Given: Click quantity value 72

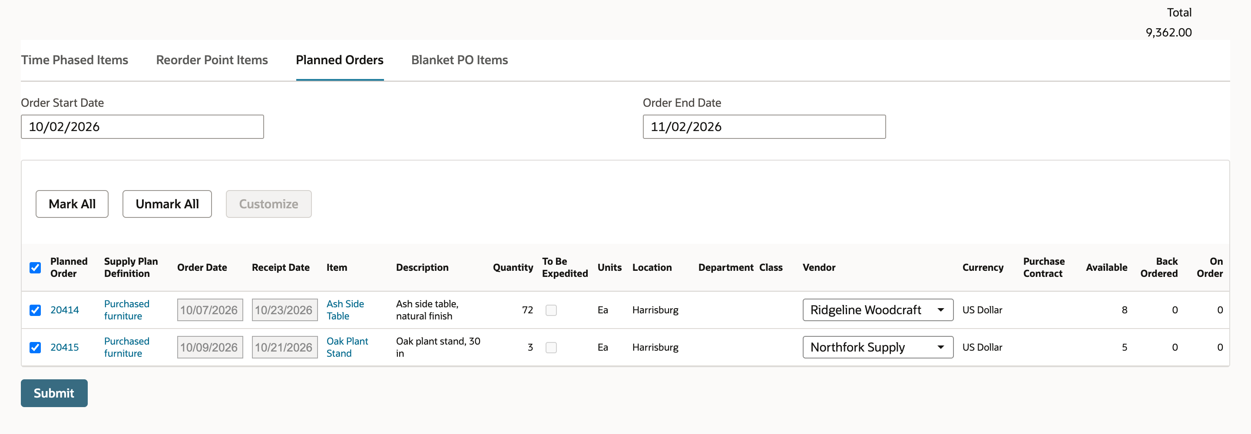Looking at the screenshot, I should (x=527, y=310).
